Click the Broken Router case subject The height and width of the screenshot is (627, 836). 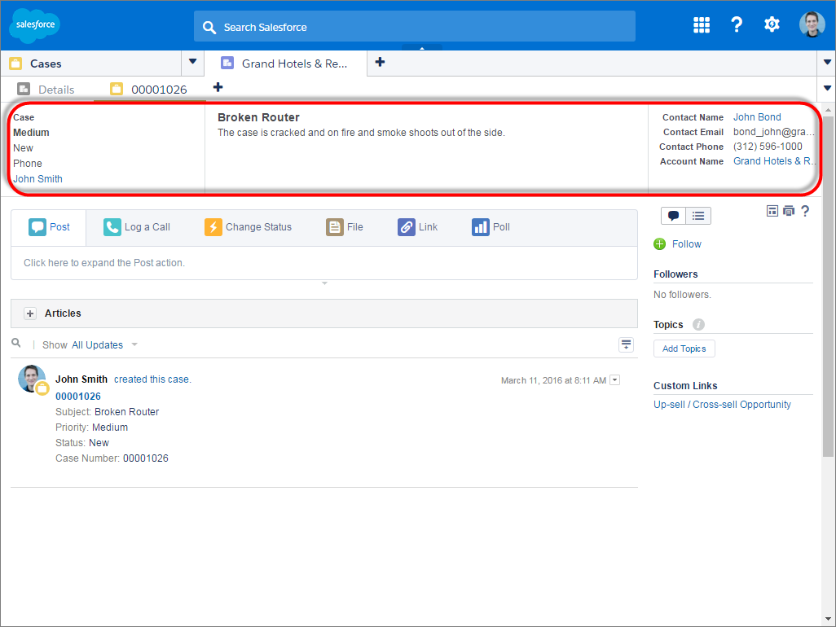tap(258, 117)
